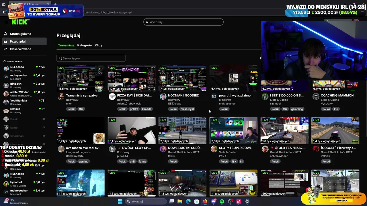This screenshot has height=206, width=367.
Task: Open the hamburger sidebar menu
Action: click(x=6, y=22)
